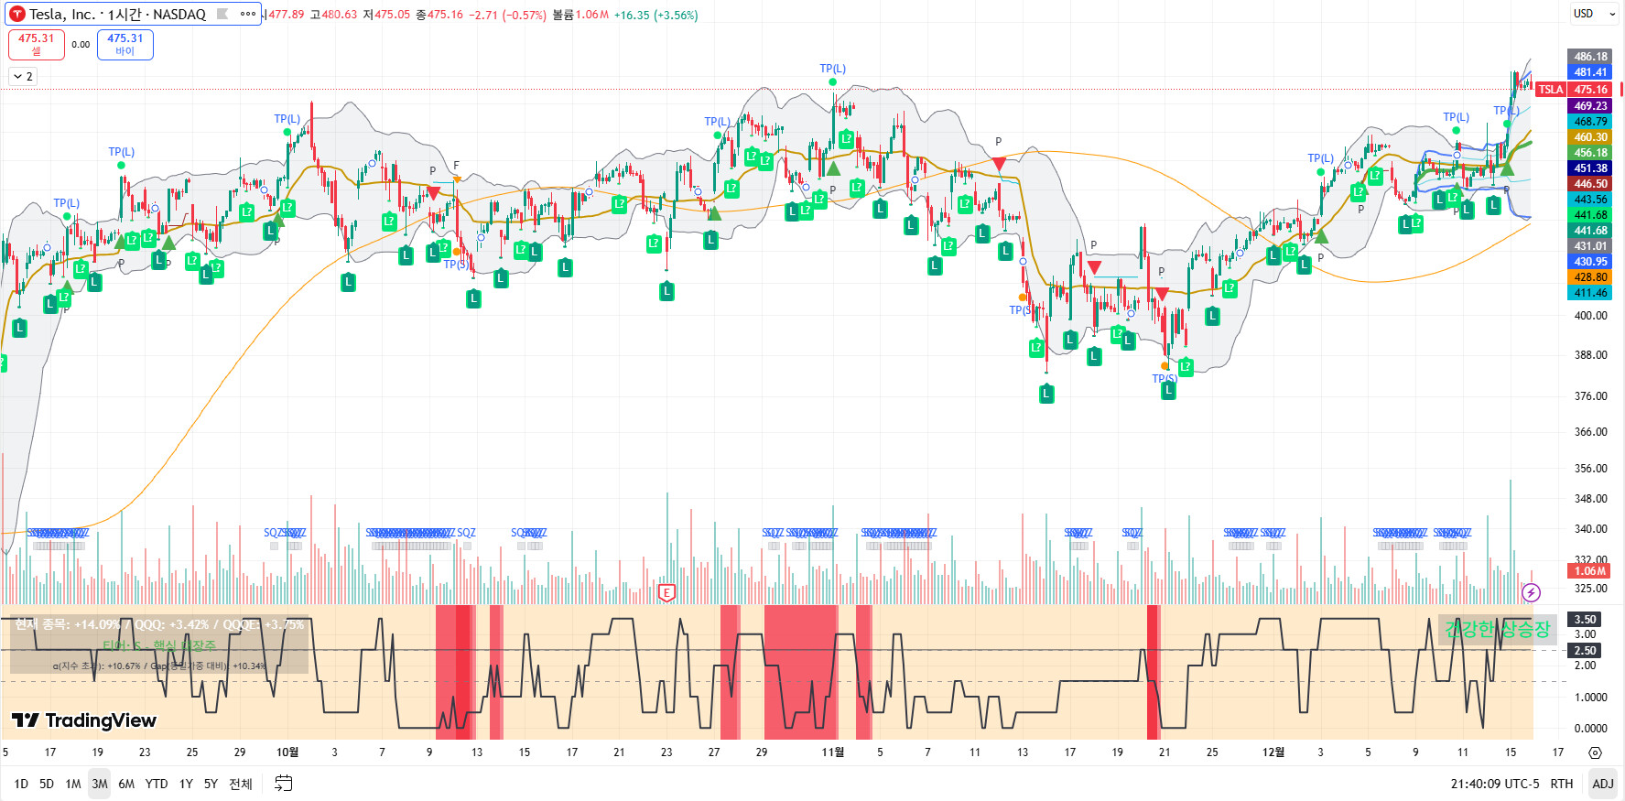1625x801 pixels.
Task: Click the 11월 label on time axis
Action: (x=833, y=752)
